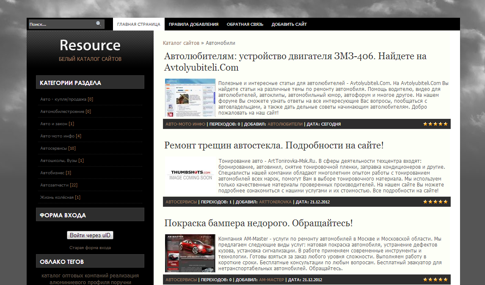Open the Thumbshots placeholder thumbnail image
Image resolution: width=485 pixels, height=285 pixels.
pos(190,175)
